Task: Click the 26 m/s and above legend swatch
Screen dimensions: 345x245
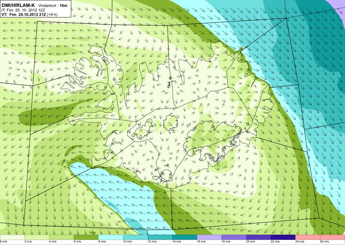Action: (333, 237)
